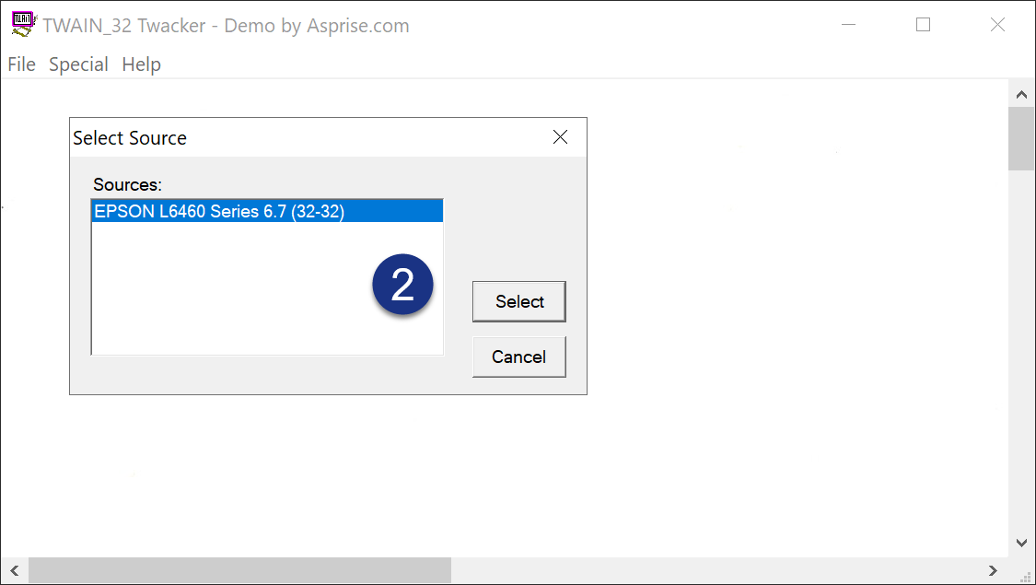Click the vertical scrollbar down arrow
Screen dimensions: 1036x585
1021,543
